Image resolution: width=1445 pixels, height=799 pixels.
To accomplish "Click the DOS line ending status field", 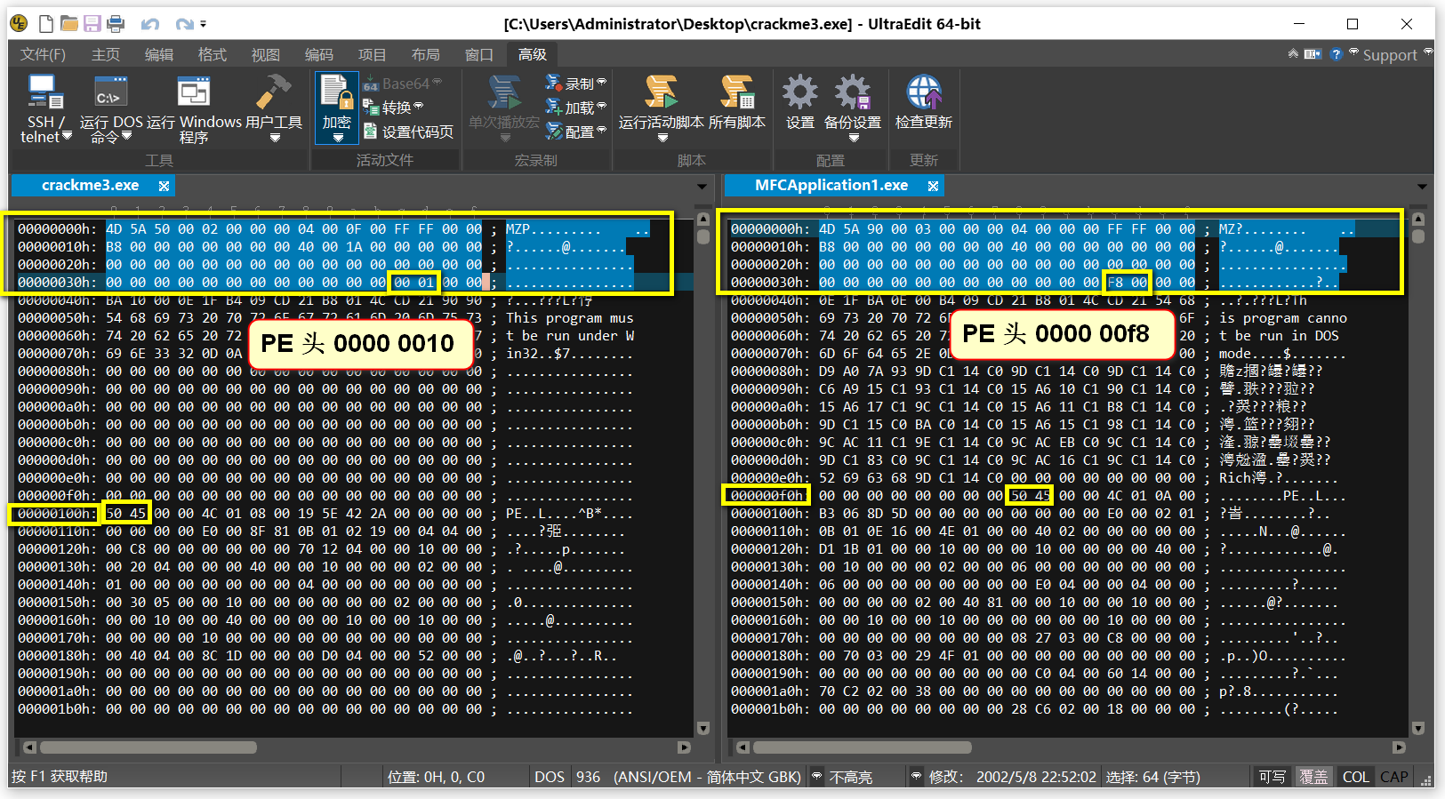I will (550, 777).
